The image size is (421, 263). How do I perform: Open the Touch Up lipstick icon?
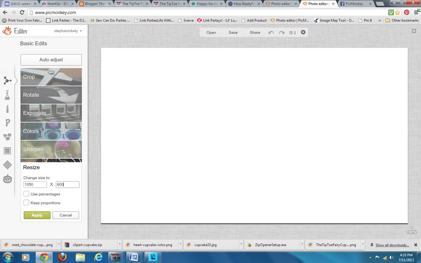coord(7,109)
